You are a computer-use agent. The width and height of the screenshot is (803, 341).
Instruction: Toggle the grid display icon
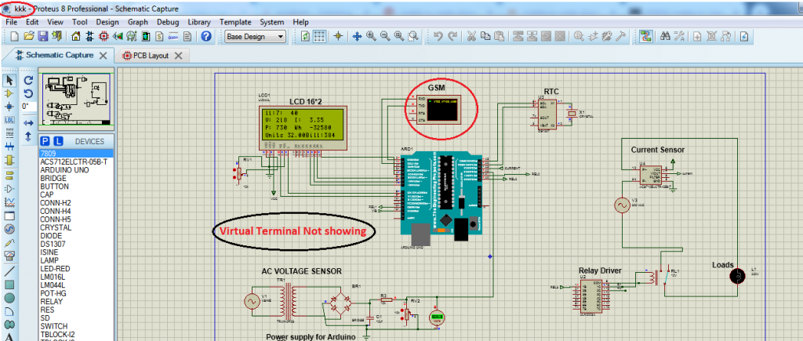click(x=320, y=36)
